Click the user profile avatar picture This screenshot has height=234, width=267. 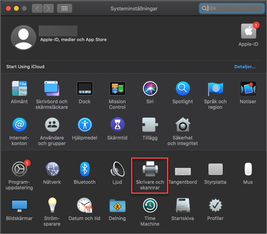click(x=23, y=38)
